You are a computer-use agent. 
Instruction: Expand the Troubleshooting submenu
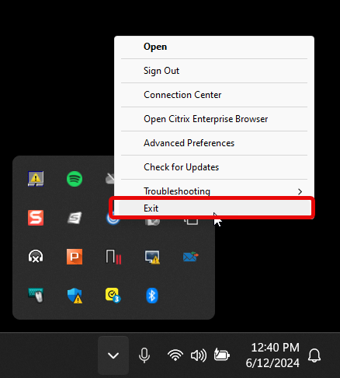pyautogui.click(x=214, y=191)
